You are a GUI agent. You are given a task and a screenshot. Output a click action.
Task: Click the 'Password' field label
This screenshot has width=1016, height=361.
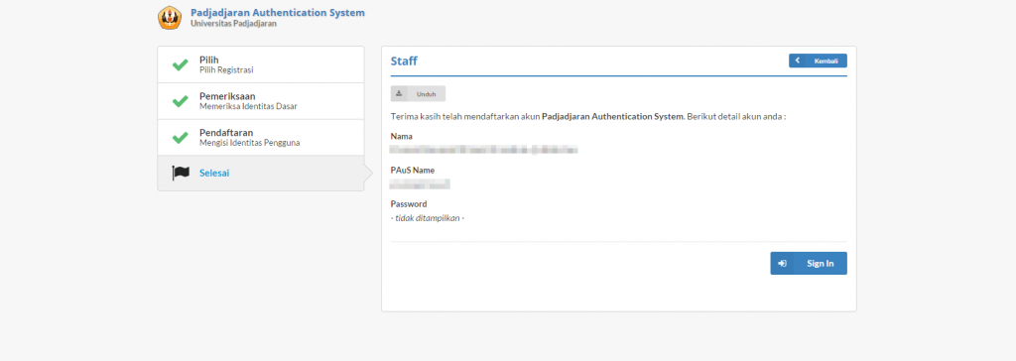coord(409,204)
